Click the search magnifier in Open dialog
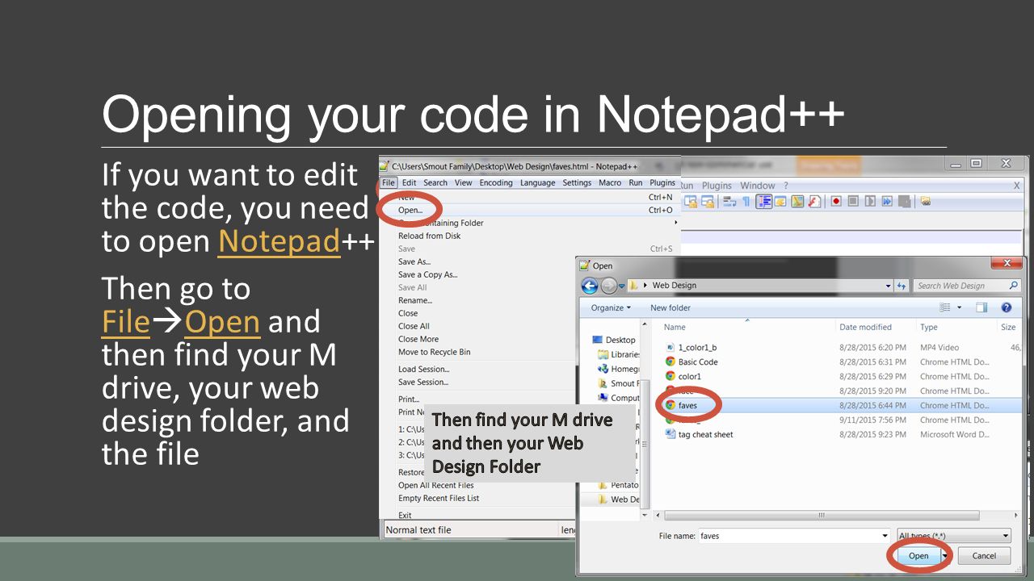 coord(1013,286)
